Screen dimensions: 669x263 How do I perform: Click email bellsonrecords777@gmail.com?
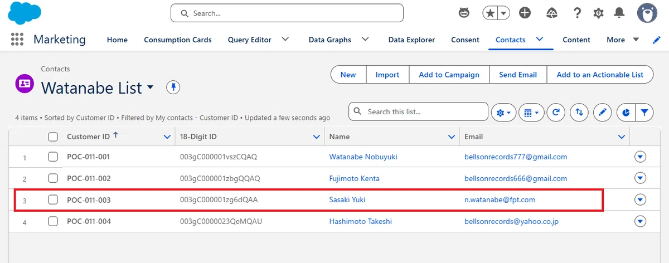[x=516, y=157]
